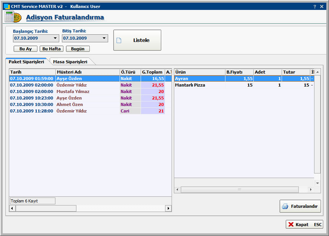The image size is (329, 236).
Task: Click the red X icon on Kapat
Action: pyautogui.click(x=291, y=225)
